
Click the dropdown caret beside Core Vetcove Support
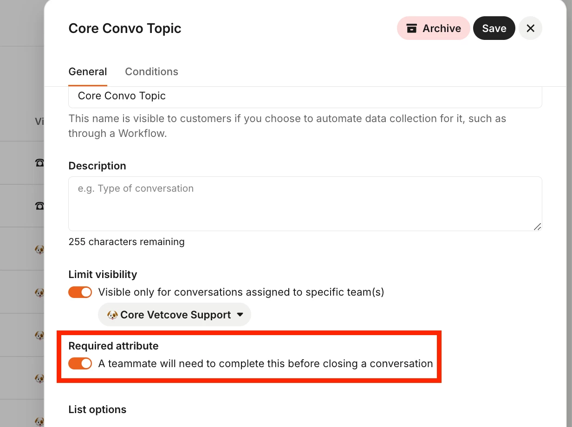tap(240, 315)
